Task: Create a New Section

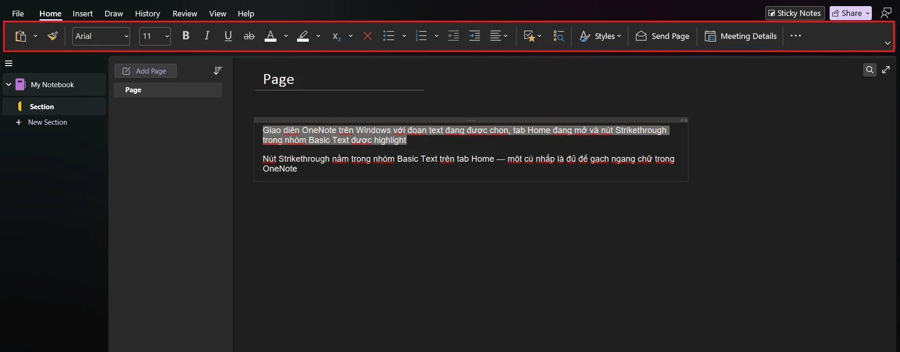Action: tap(41, 122)
